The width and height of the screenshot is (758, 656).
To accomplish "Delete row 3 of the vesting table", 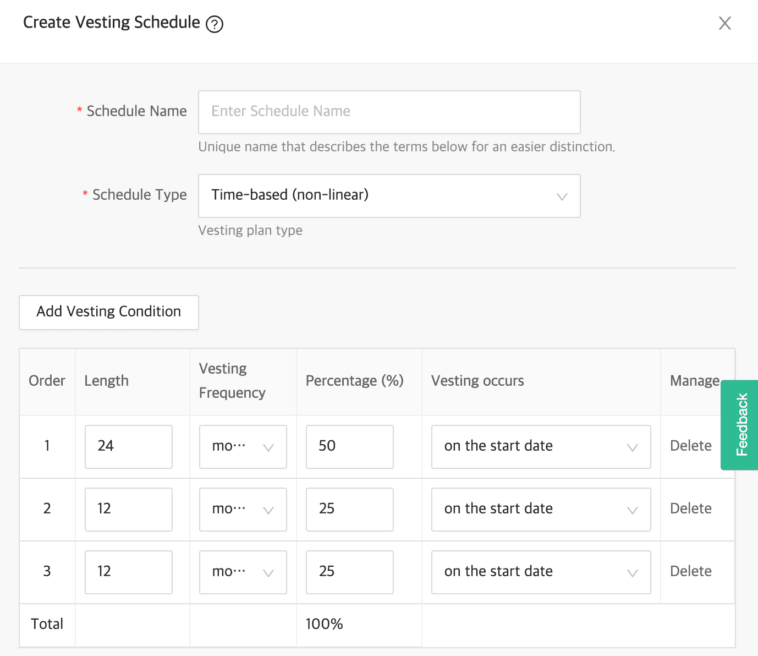I will pyautogui.click(x=690, y=572).
